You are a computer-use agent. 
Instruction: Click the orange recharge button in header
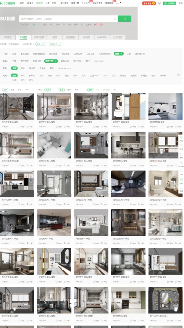[x=149, y=3]
